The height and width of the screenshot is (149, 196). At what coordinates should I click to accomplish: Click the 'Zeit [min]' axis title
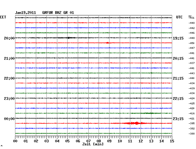pos(93,144)
